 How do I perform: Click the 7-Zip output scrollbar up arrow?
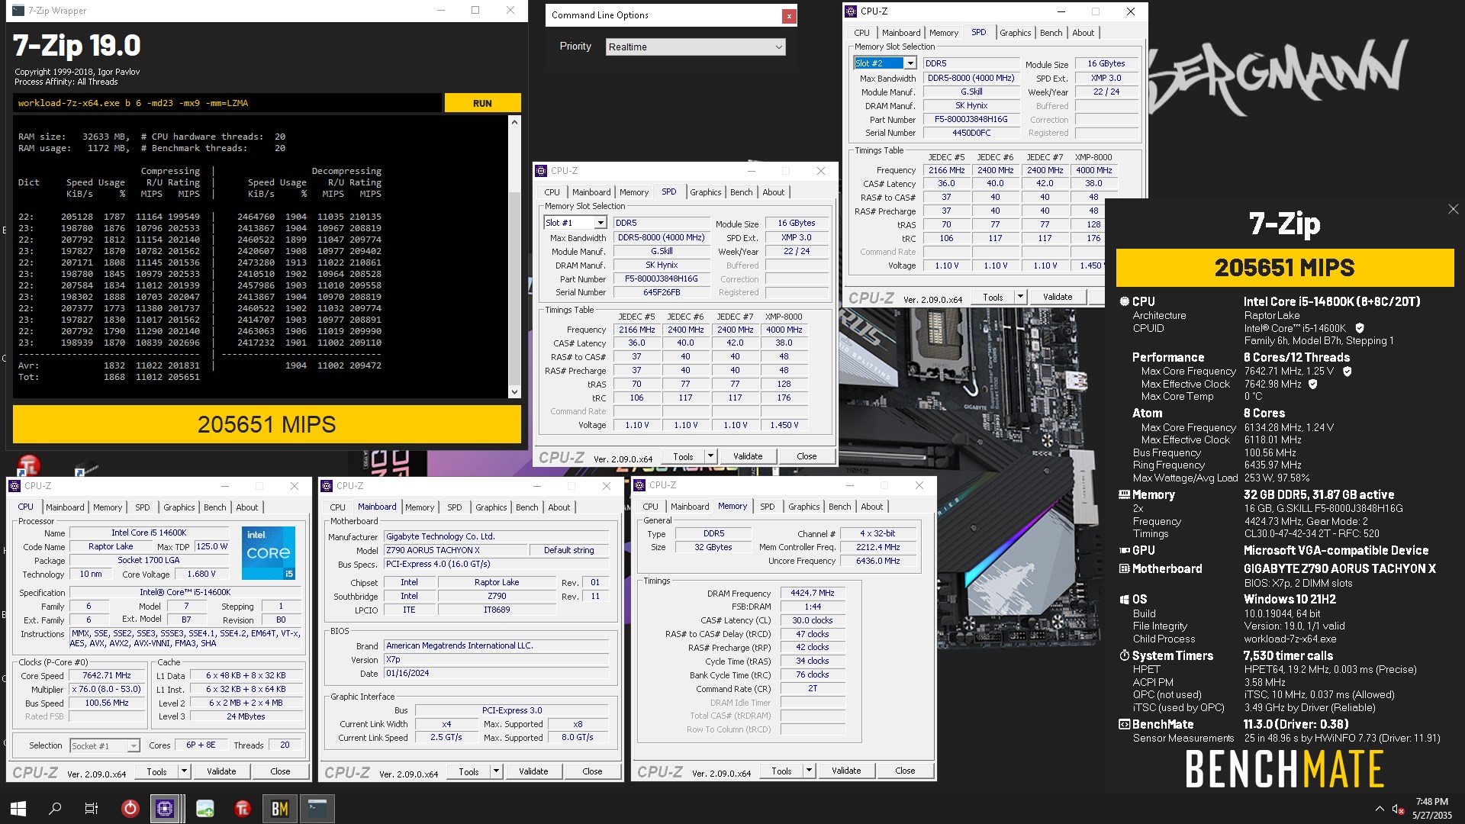coord(514,122)
